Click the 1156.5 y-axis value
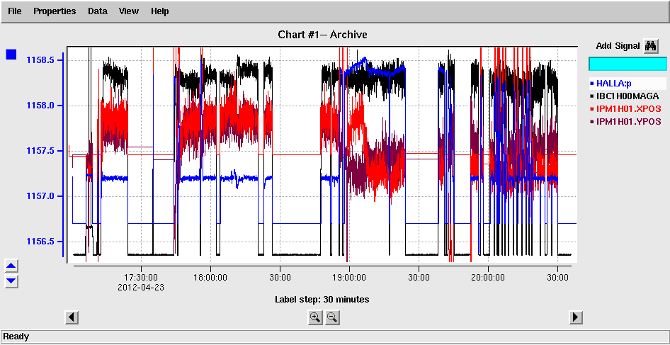Viewport: 670px width, 345px height. click(40, 242)
